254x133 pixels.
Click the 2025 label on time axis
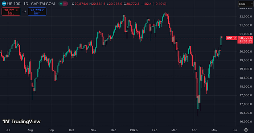pos(134,130)
